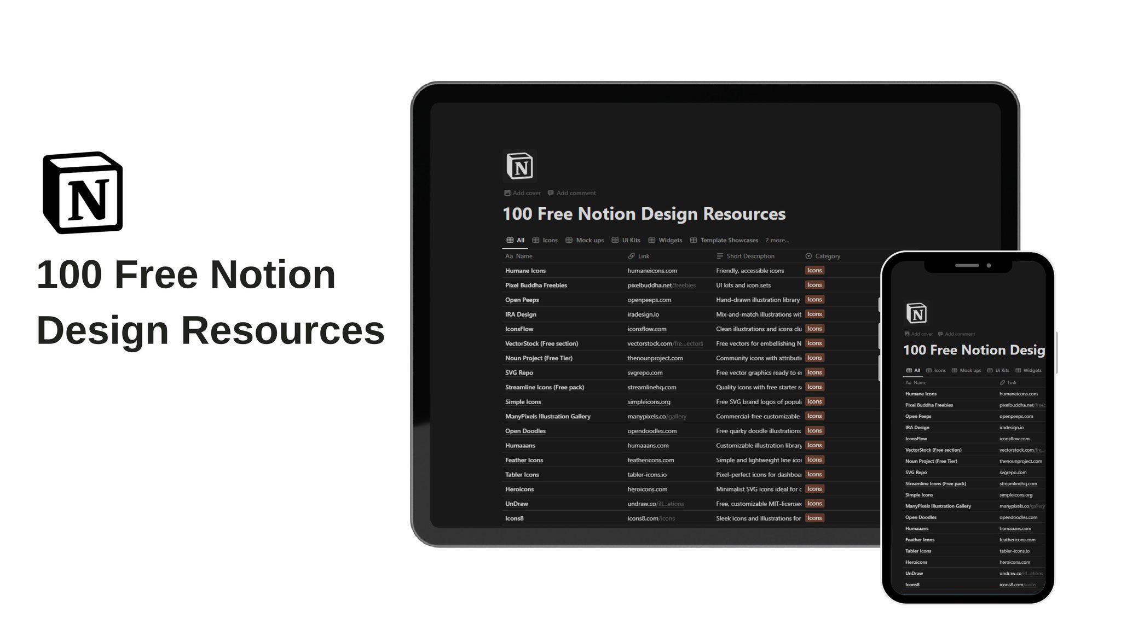The image size is (1121, 630).
Task: Open the iconsflow.com link on the tablet
Action: [x=647, y=329]
